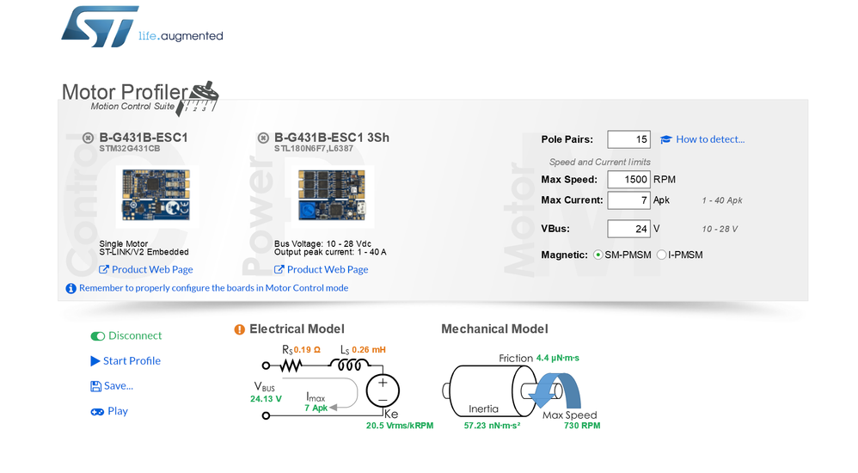Open the power board Product Web Page link
This screenshot has width=858, height=473.
tap(322, 269)
